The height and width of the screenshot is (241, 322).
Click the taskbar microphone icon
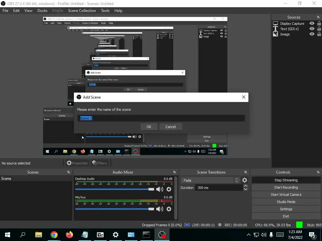pyautogui.click(x=271, y=235)
